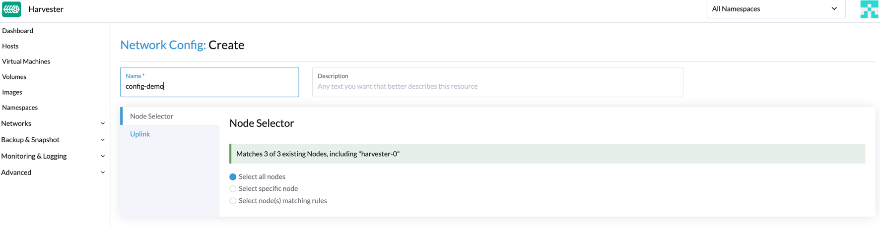The image size is (880, 229).
Task: Go to Namespaces page
Action: pyautogui.click(x=20, y=108)
